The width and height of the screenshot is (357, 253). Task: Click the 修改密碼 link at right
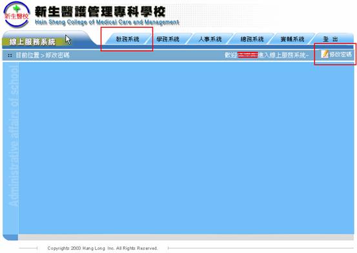point(340,54)
